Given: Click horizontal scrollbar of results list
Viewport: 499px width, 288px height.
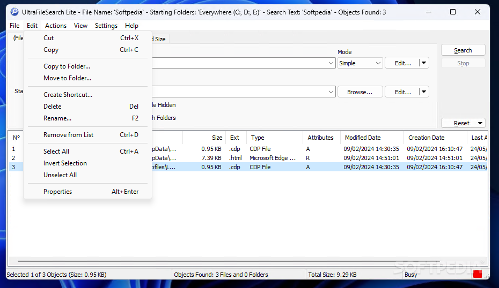Looking at the screenshot, I should [x=229, y=261].
